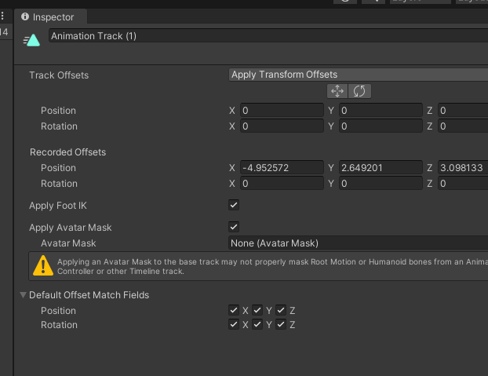This screenshot has height=376, width=488.
Task: Toggle Position X match field checkbox
Action: point(234,310)
